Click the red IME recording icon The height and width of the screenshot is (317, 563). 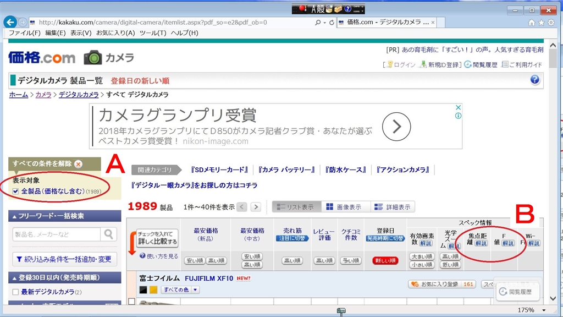302,9
